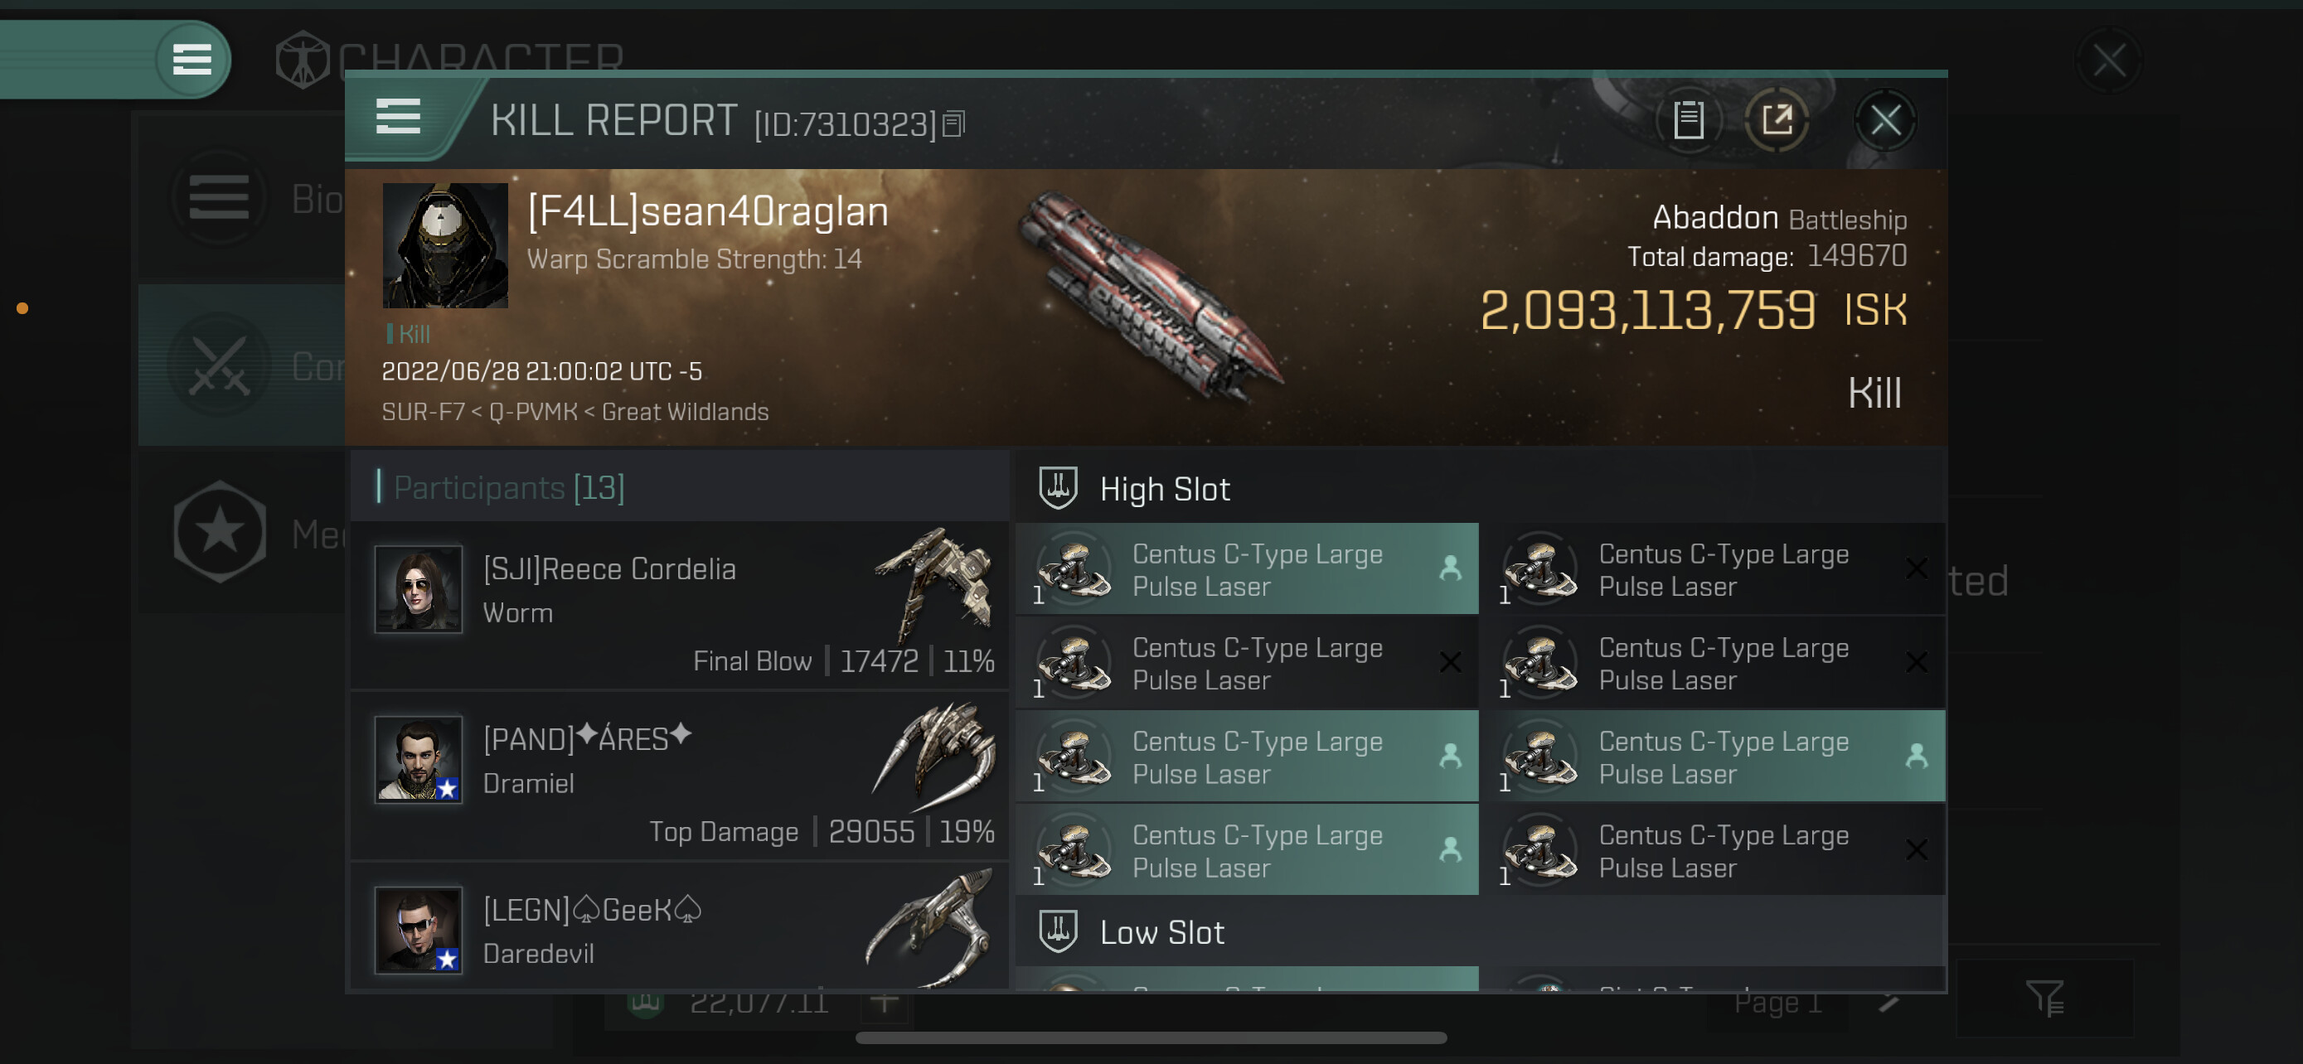This screenshot has width=2303, height=1064.
Task: Click the horizontal scrollbar at bottom
Action: [x=1151, y=1037]
